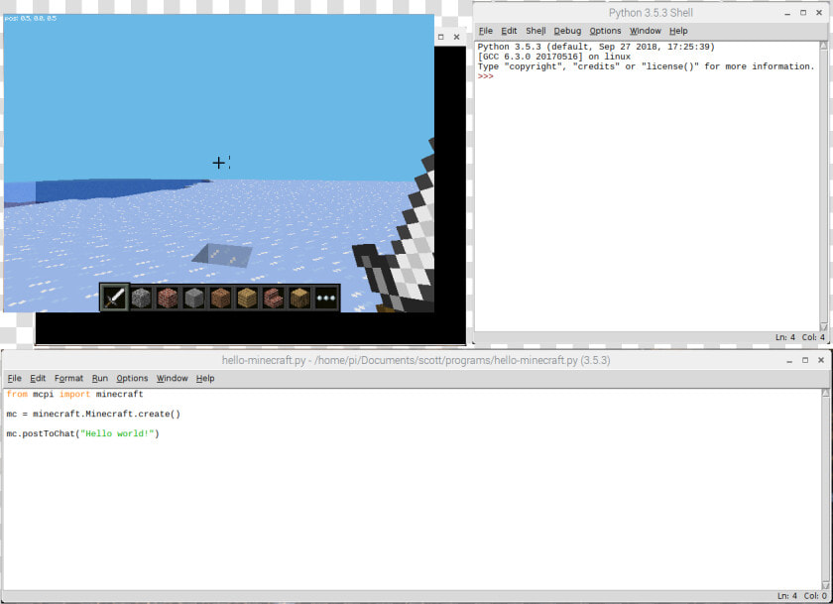Select the wood log hotbar slot

point(299,298)
